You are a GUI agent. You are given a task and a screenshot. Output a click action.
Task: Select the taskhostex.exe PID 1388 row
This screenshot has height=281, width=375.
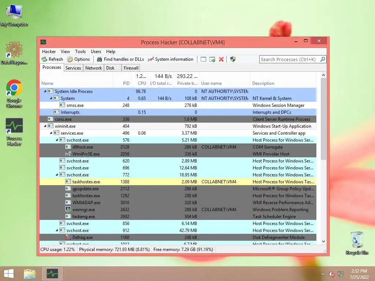[x=178, y=181]
